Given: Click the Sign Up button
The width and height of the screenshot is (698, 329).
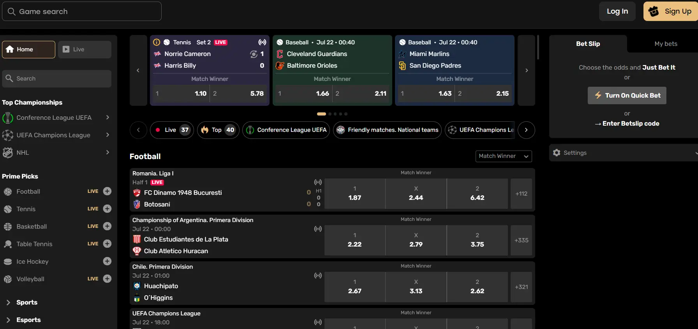Looking at the screenshot, I should pyautogui.click(x=671, y=11).
